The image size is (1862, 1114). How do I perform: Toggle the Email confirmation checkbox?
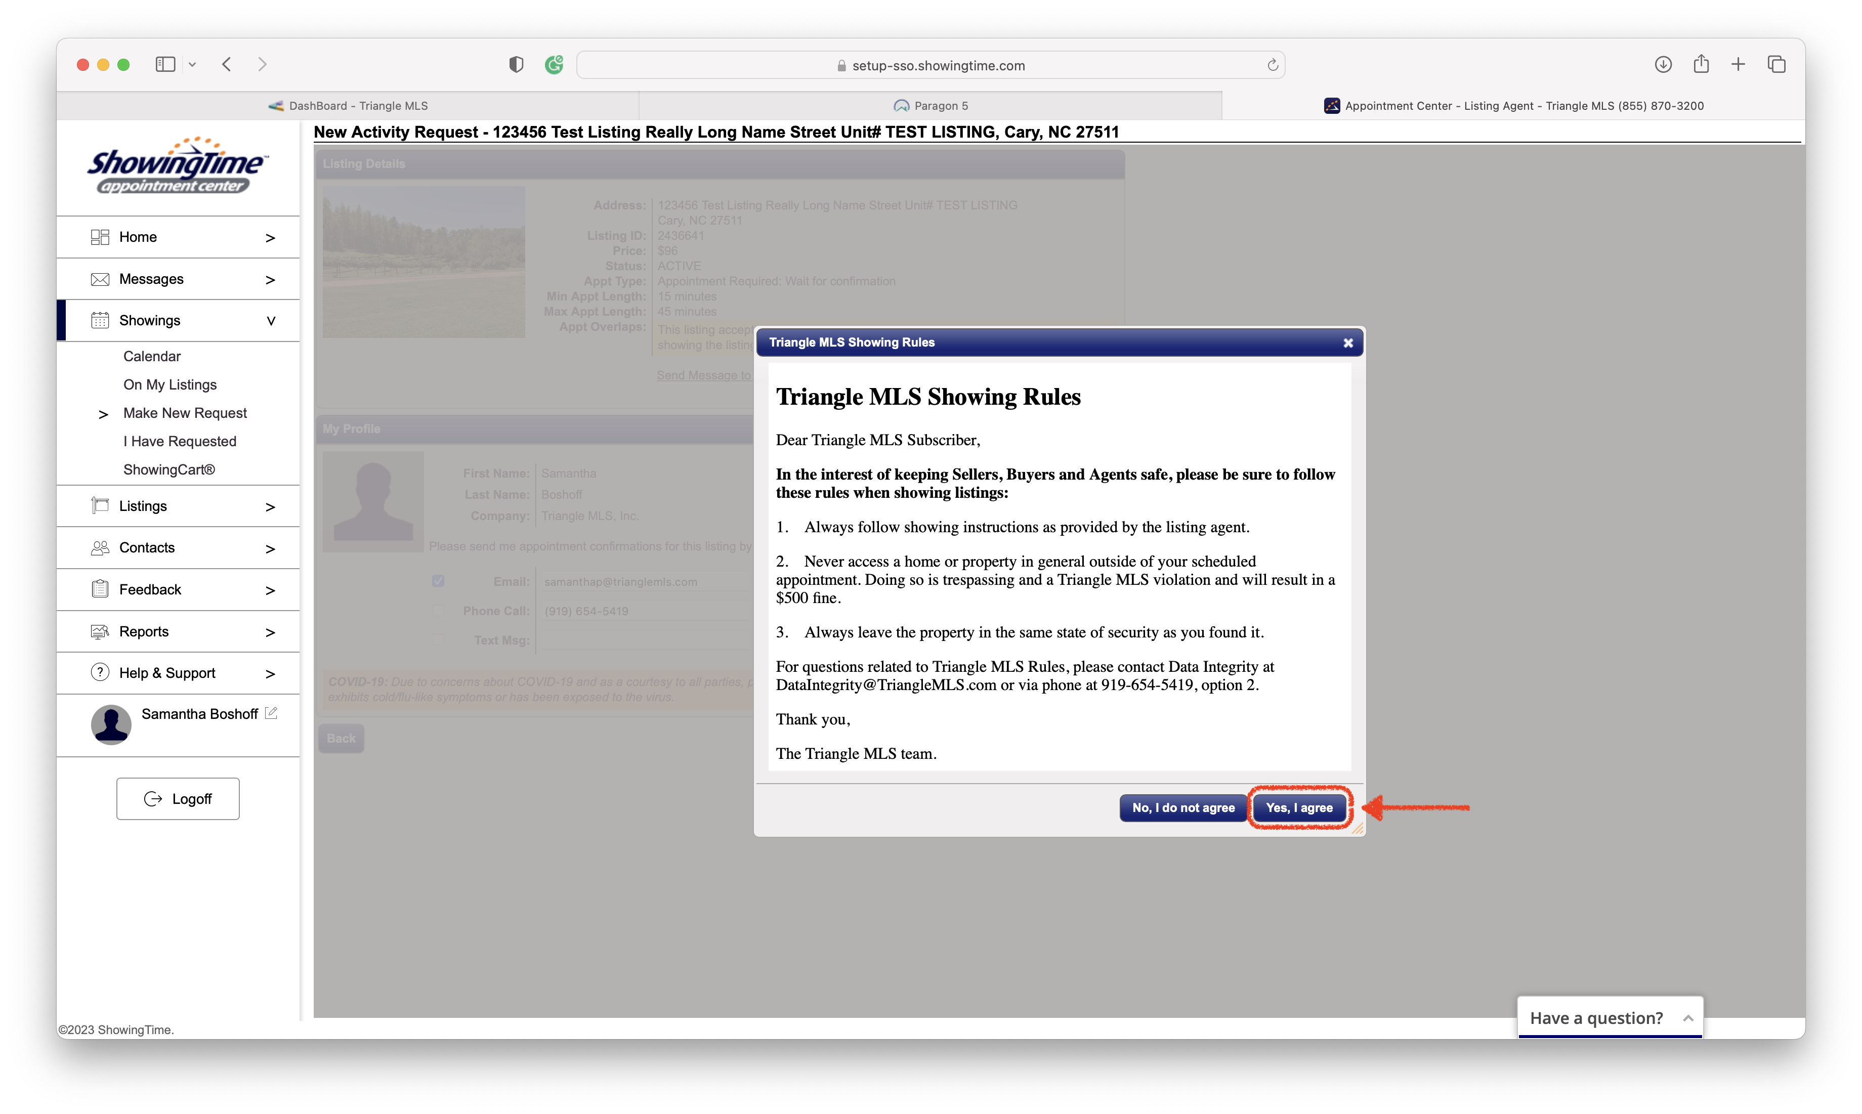tap(439, 581)
